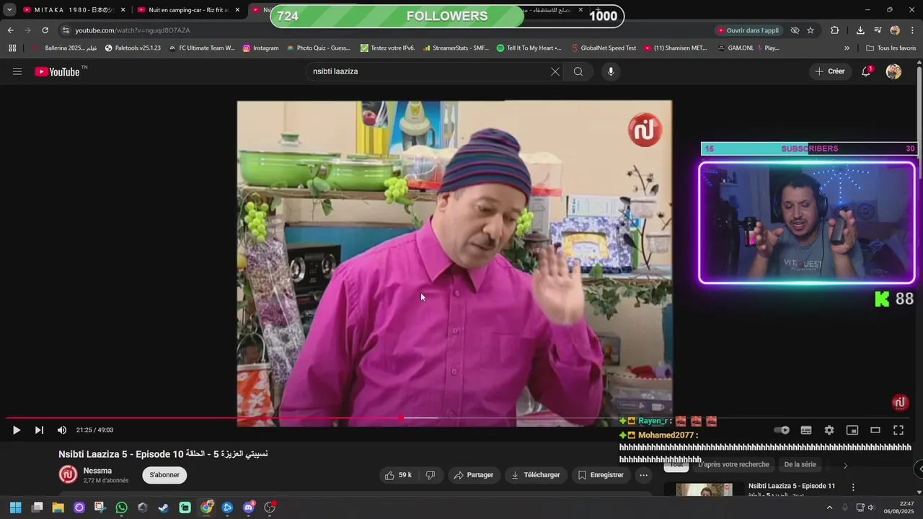923x519 pixels.
Task: Open the 'Tous les favoris' folder
Action: tap(891, 48)
